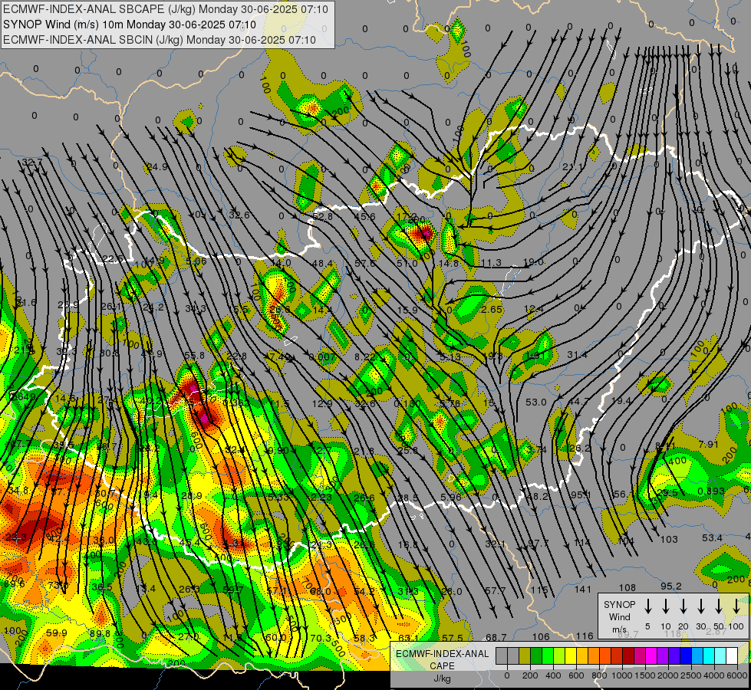This screenshot has height=690, width=751.
Task: Pick the pure yellow CAPE legend swatch
Action: coord(571,656)
